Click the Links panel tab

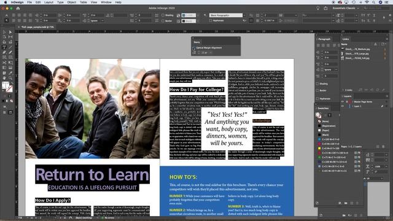(x=346, y=39)
